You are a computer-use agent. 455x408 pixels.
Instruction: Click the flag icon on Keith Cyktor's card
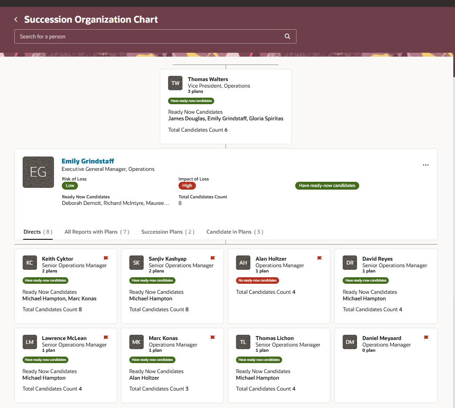106,258
